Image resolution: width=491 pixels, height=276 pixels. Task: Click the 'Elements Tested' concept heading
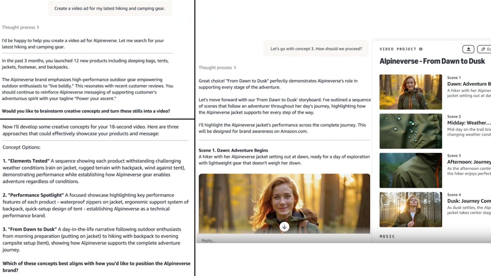coord(26,161)
